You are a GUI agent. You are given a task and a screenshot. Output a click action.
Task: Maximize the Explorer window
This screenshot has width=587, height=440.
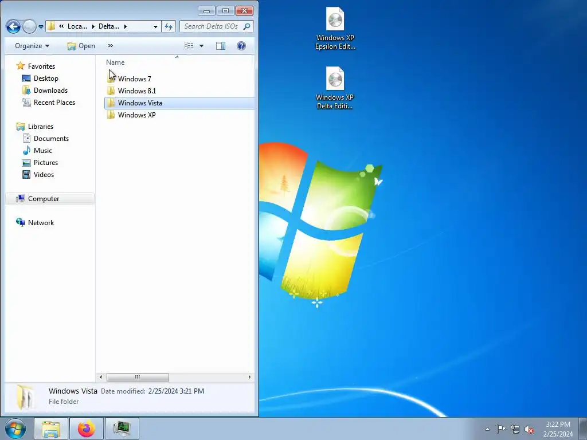(x=225, y=10)
